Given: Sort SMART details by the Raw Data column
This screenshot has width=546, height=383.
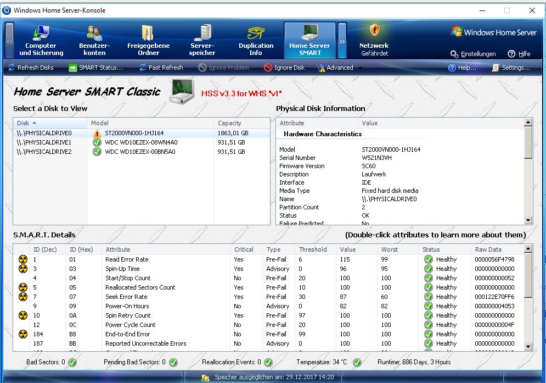Looking at the screenshot, I should click(x=497, y=249).
